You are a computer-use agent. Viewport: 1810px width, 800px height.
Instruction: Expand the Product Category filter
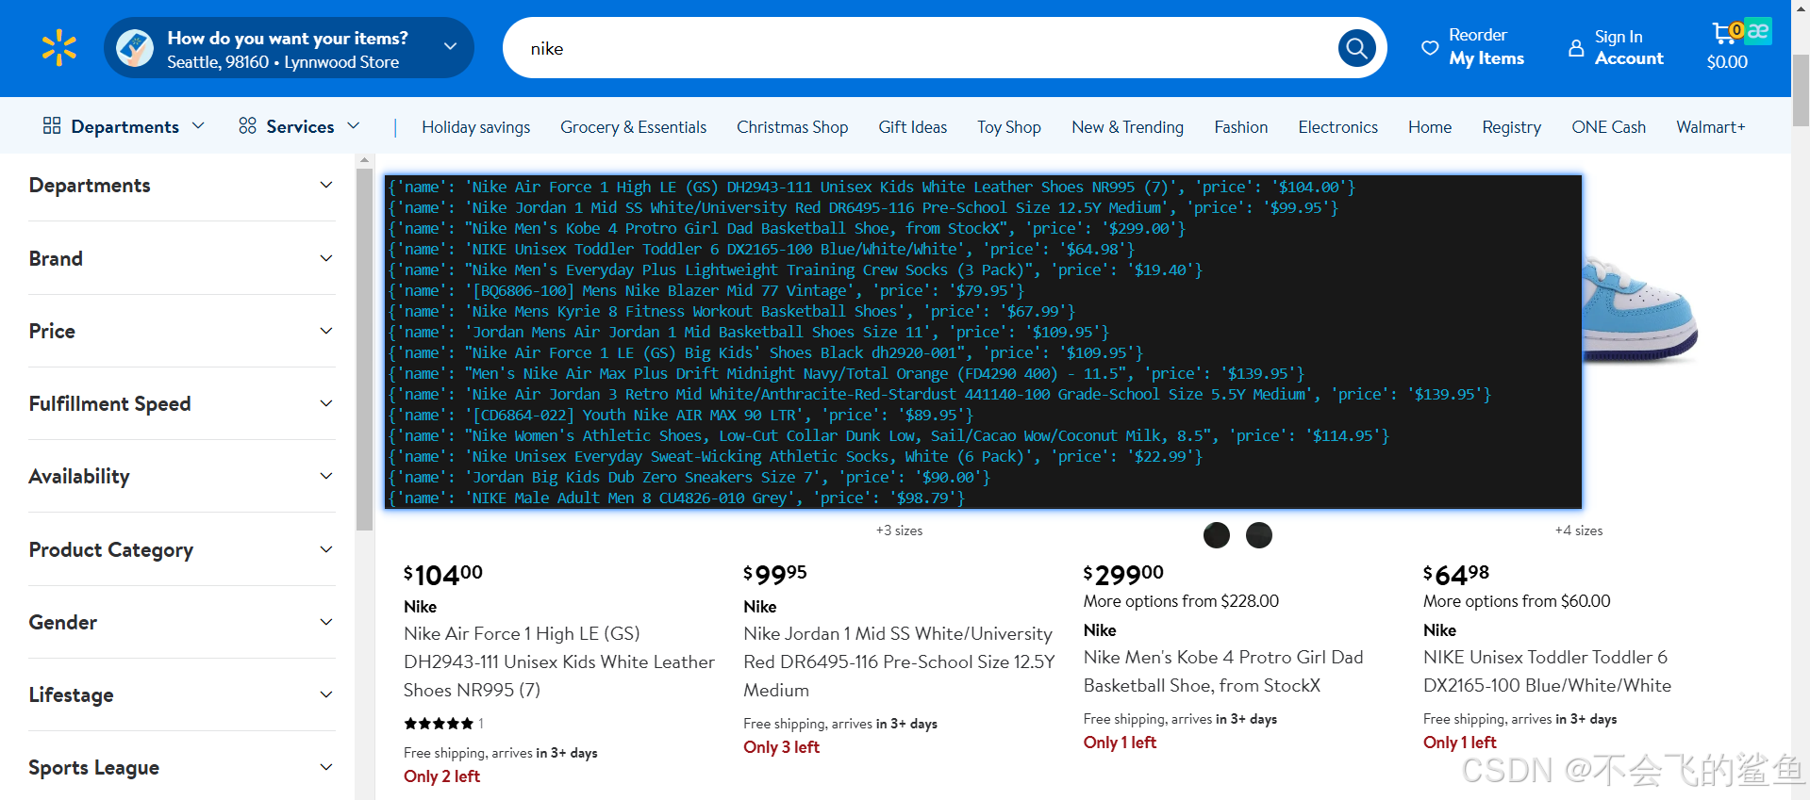click(182, 549)
